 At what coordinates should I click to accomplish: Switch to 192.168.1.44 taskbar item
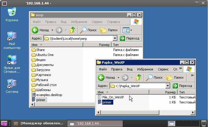tap(95, 123)
